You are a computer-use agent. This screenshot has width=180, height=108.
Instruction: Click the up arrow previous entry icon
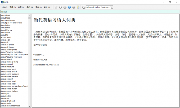coord(60,7)
